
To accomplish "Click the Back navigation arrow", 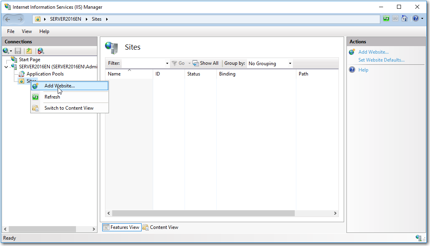I will pos(8,19).
